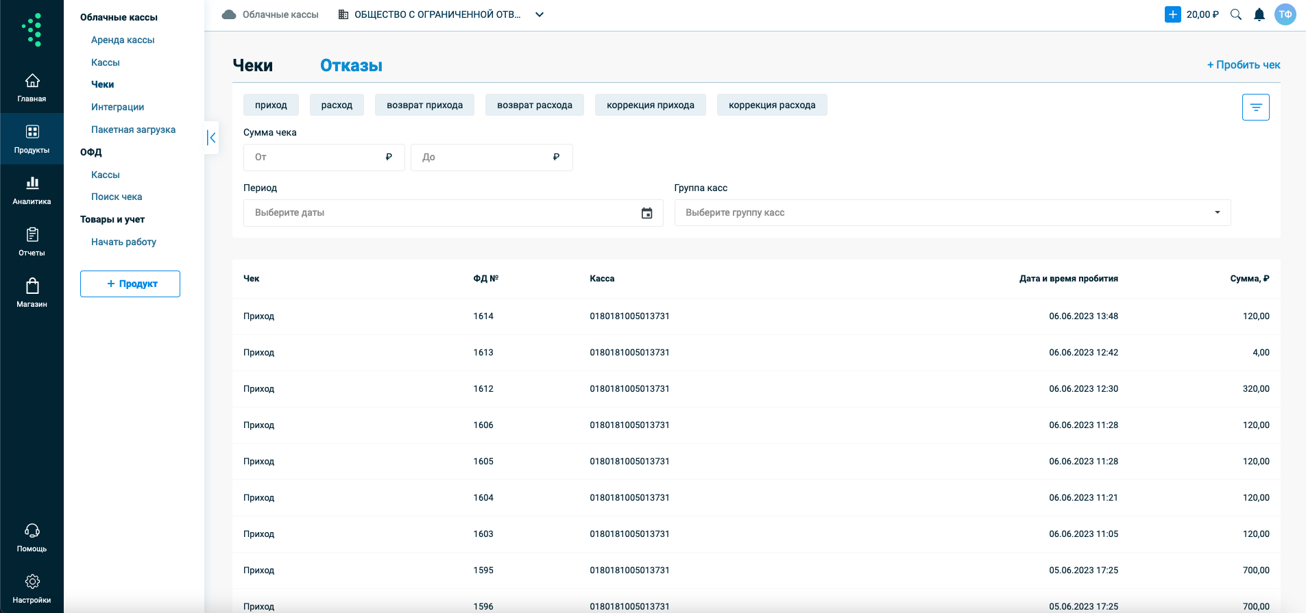Image resolution: width=1306 pixels, height=613 pixels.
Task: Open the receipt row with ФД 1614
Action: coord(756,316)
